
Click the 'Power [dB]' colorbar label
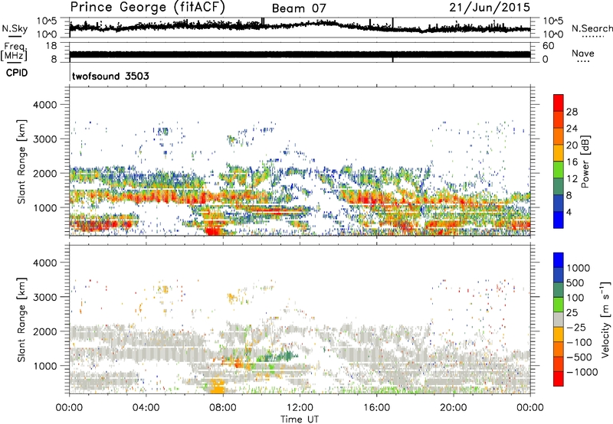pyautogui.click(x=585, y=161)
